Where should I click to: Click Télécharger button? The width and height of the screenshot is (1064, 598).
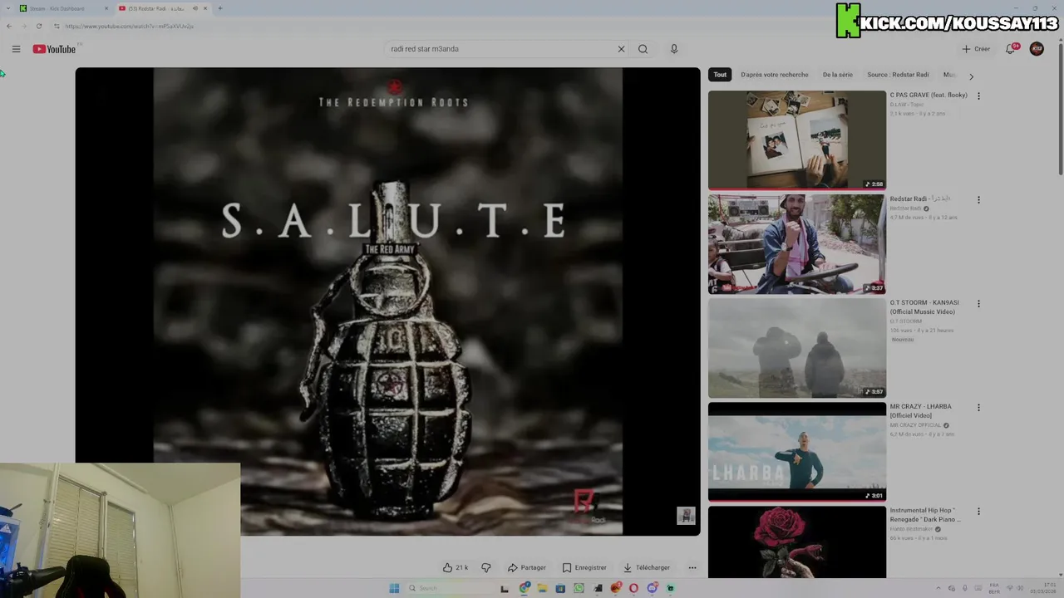click(x=647, y=567)
